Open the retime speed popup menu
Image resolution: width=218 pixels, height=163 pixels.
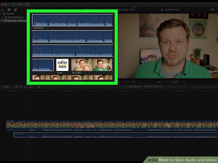pyautogui.click(x=134, y=82)
